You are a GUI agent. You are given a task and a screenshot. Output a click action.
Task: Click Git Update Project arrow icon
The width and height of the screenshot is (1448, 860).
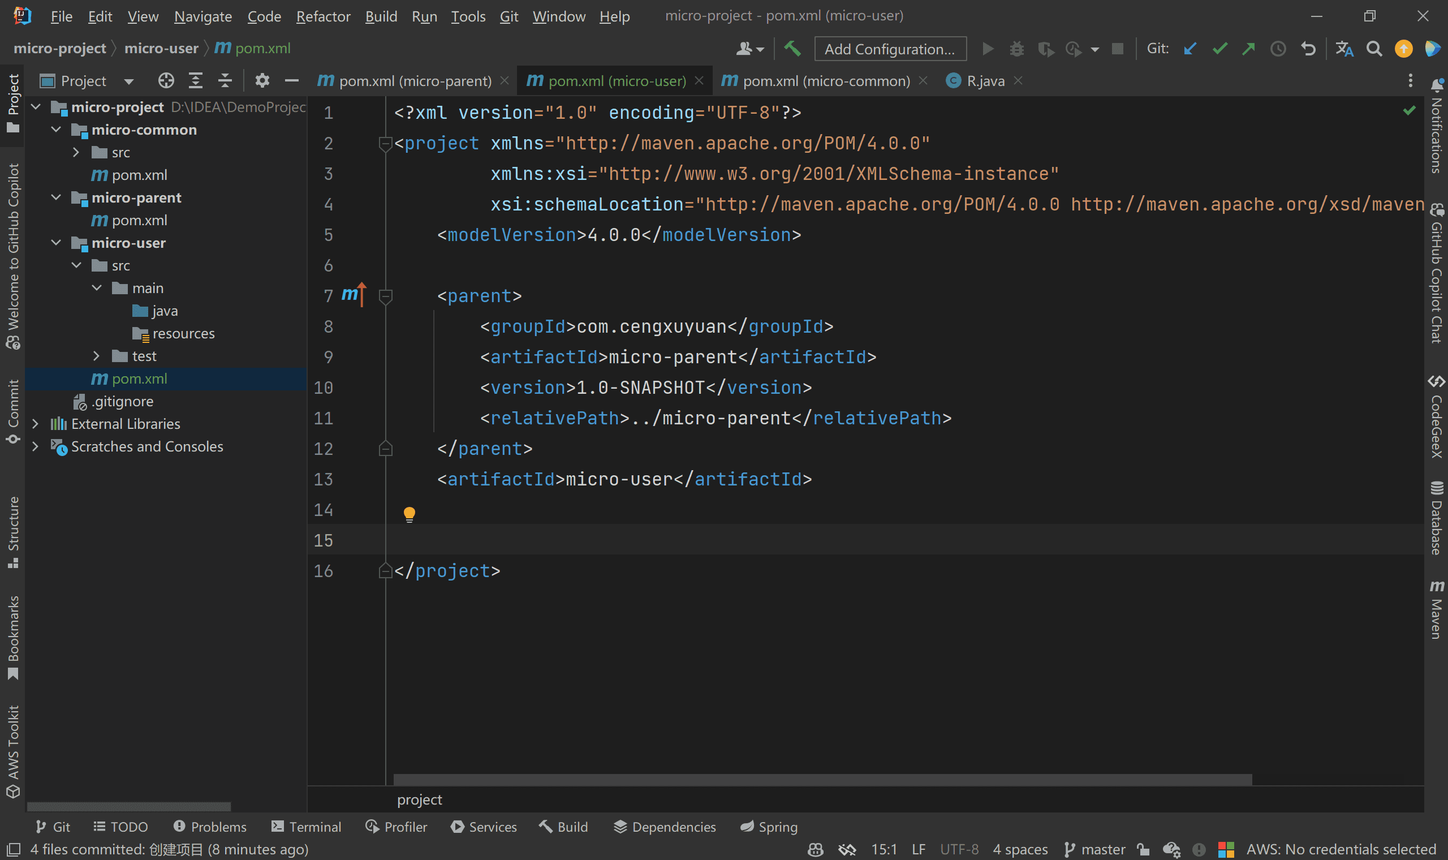click(x=1190, y=49)
